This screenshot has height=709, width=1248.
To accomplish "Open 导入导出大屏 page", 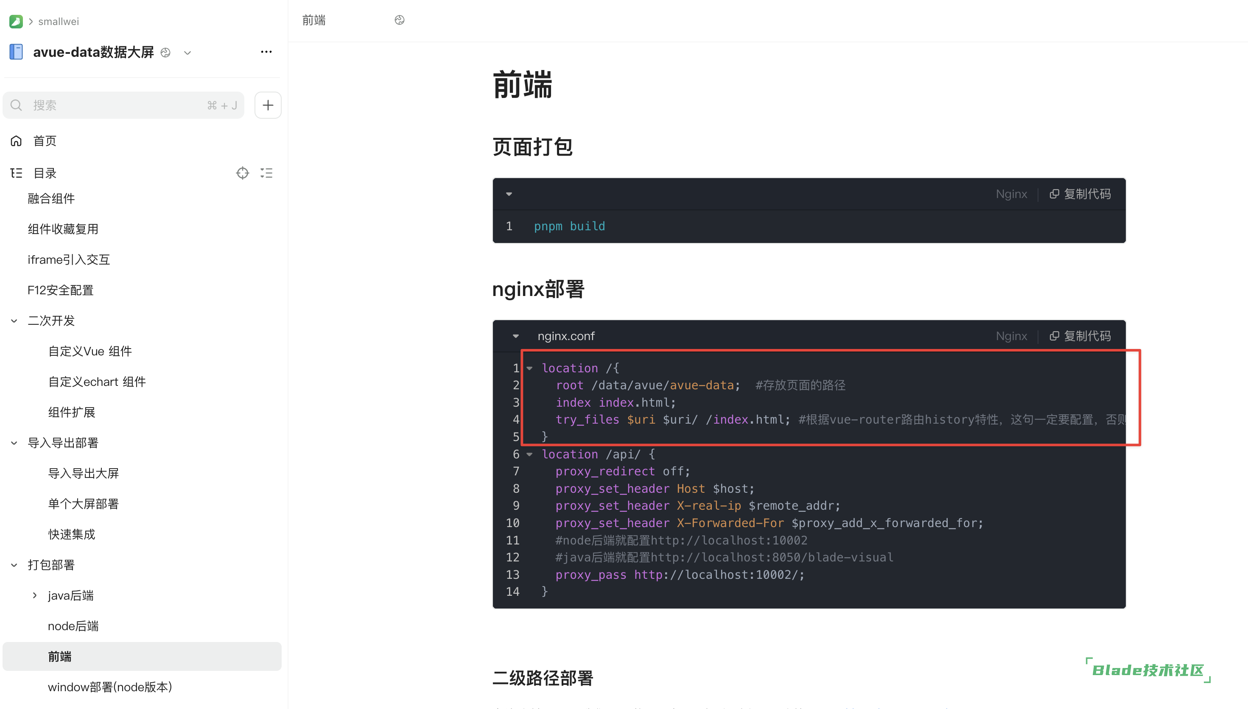I will (x=83, y=473).
